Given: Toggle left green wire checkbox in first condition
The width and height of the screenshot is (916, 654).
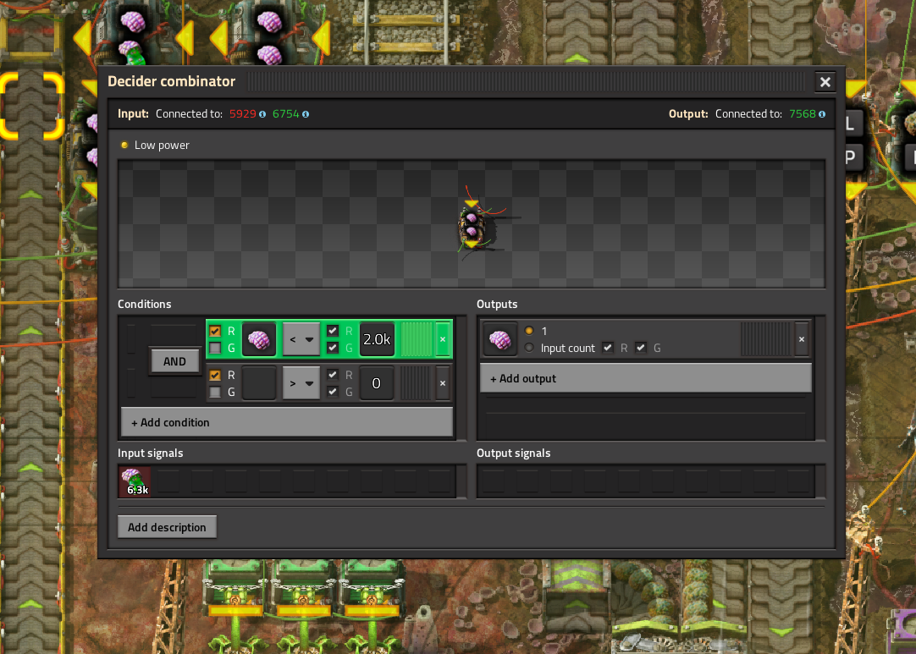Looking at the screenshot, I should (x=215, y=348).
